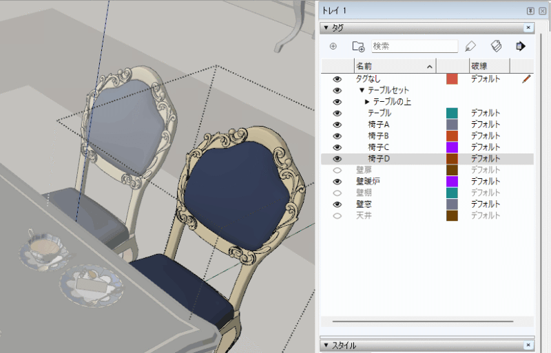Hide the 壁窓 tag
The height and width of the screenshot is (353, 551).
pyautogui.click(x=337, y=204)
